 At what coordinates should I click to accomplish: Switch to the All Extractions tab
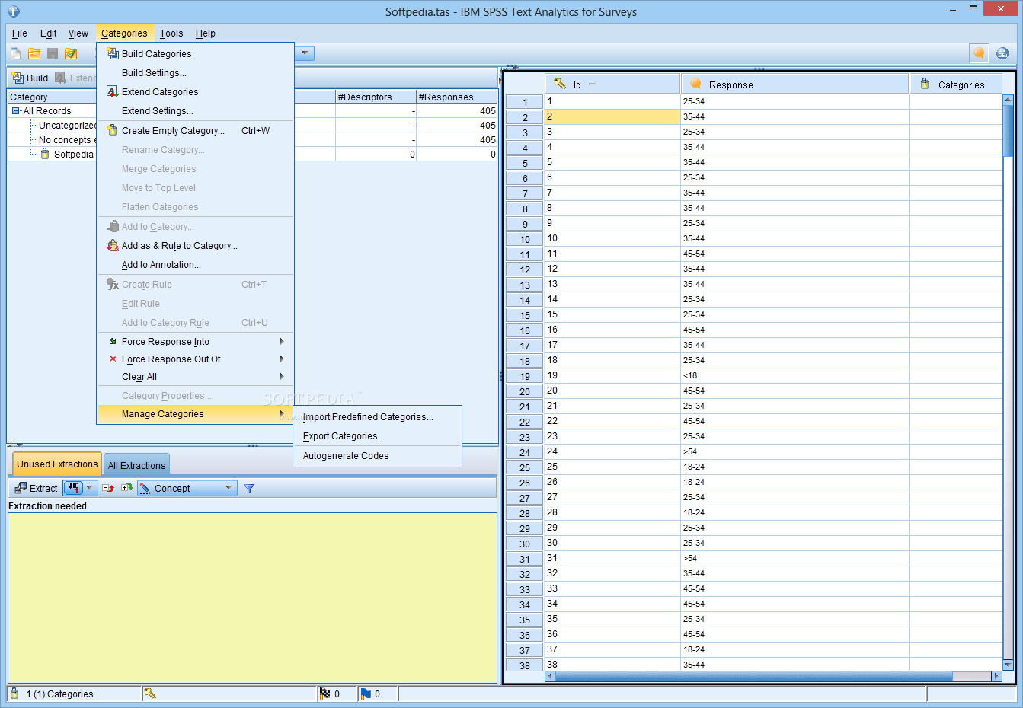[136, 465]
